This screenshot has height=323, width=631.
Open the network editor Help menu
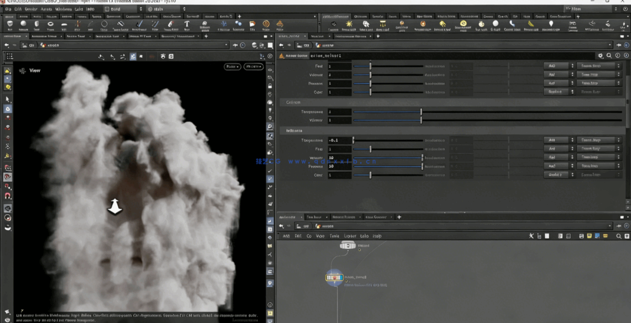377,237
